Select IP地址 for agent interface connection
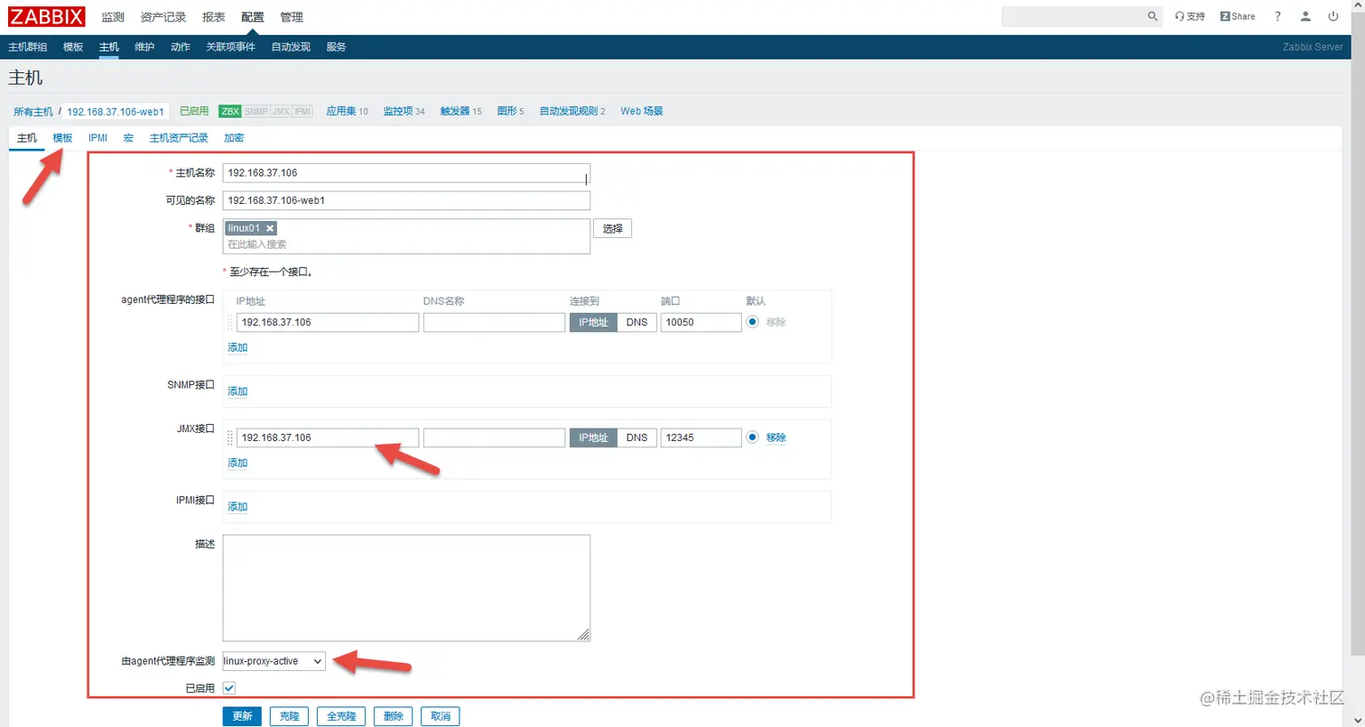The image size is (1365, 727). (x=593, y=322)
